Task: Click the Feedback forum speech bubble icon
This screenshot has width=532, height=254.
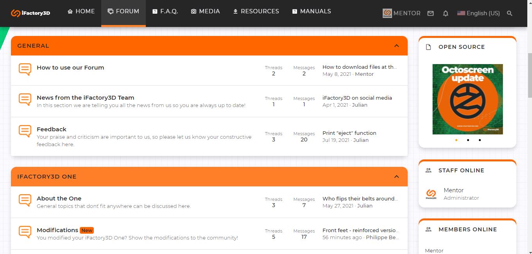Action: click(25, 131)
